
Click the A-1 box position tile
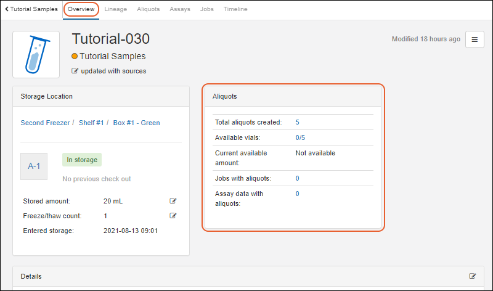[x=34, y=166]
